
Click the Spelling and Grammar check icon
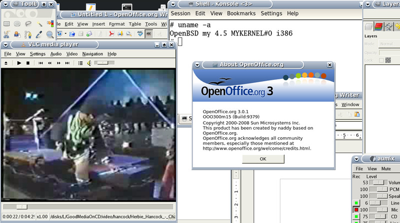140,33
